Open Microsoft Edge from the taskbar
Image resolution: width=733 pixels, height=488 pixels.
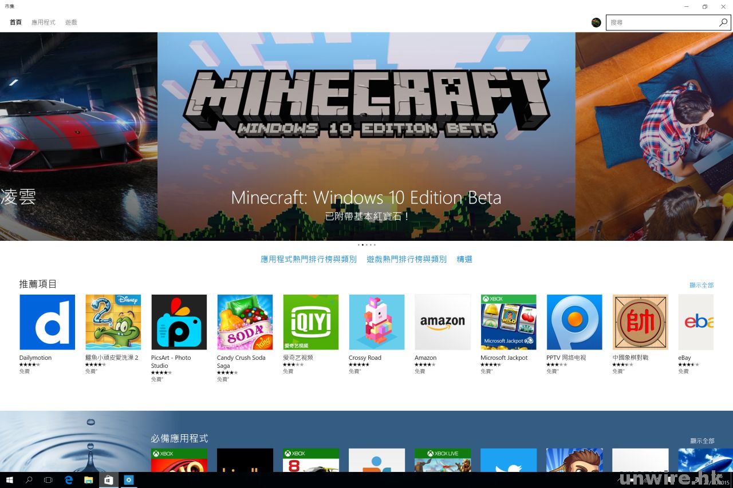(69, 480)
